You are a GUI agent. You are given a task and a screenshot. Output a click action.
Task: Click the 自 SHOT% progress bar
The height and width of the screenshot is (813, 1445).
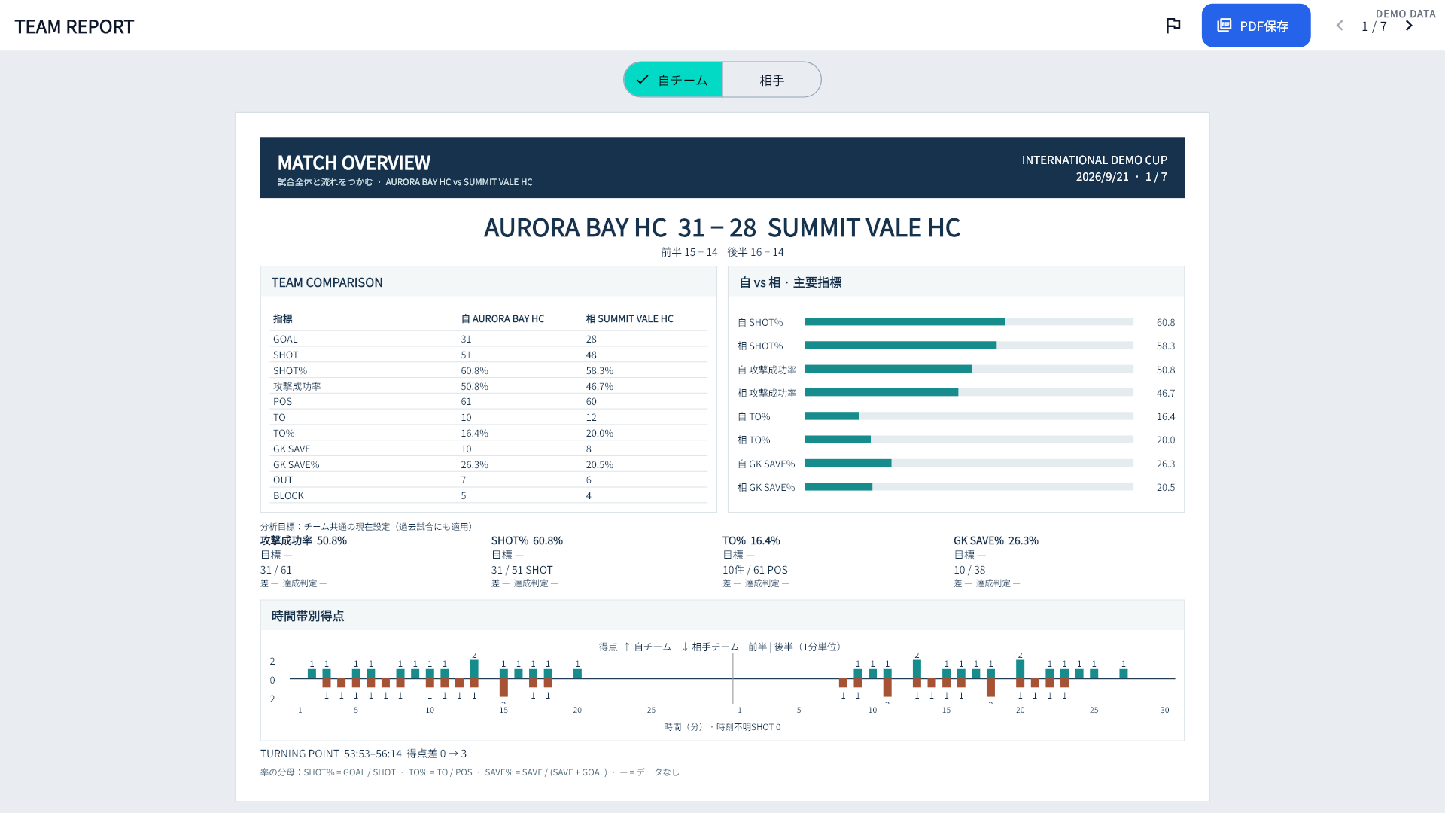pos(969,321)
